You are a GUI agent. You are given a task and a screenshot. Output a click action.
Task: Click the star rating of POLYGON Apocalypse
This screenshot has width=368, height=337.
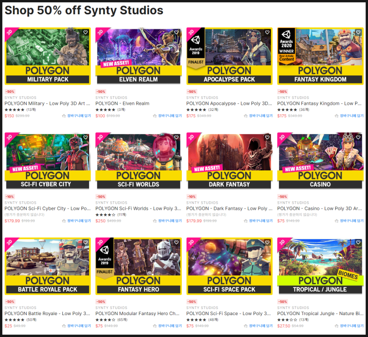click(196, 109)
